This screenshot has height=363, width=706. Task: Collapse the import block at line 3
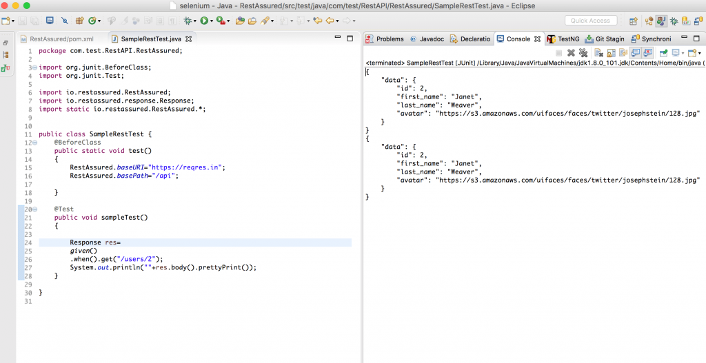pos(34,68)
